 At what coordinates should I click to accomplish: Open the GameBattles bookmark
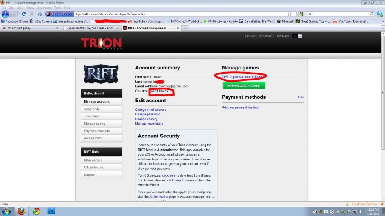(x=257, y=21)
